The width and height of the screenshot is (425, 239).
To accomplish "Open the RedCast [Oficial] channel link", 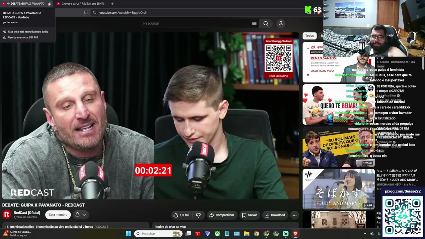I will click(27, 213).
